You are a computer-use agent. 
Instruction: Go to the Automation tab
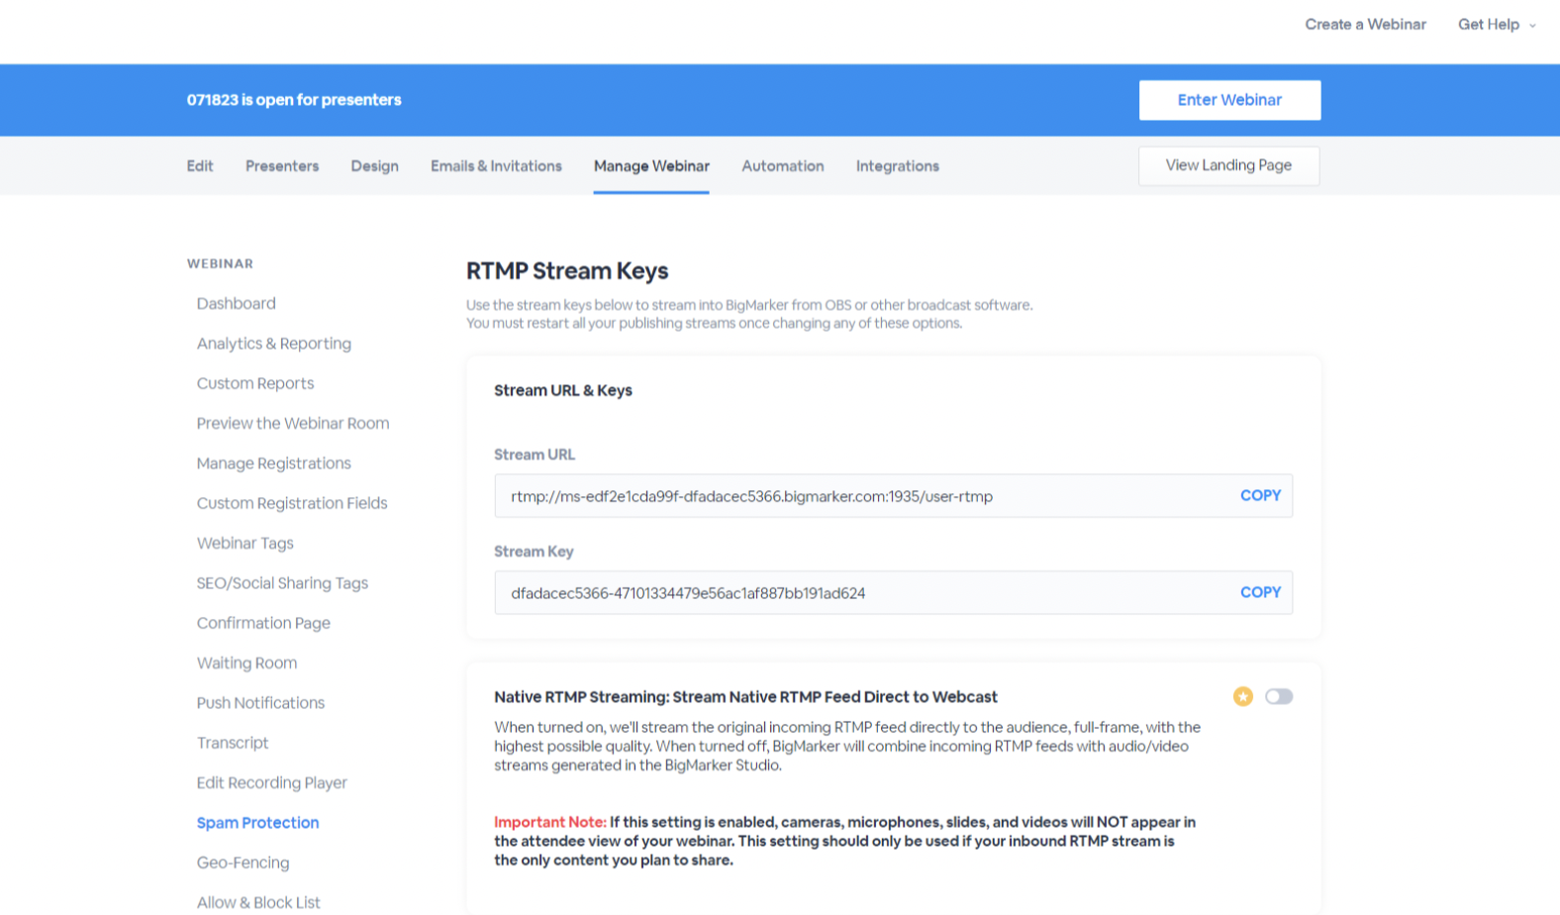click(783, 166)
